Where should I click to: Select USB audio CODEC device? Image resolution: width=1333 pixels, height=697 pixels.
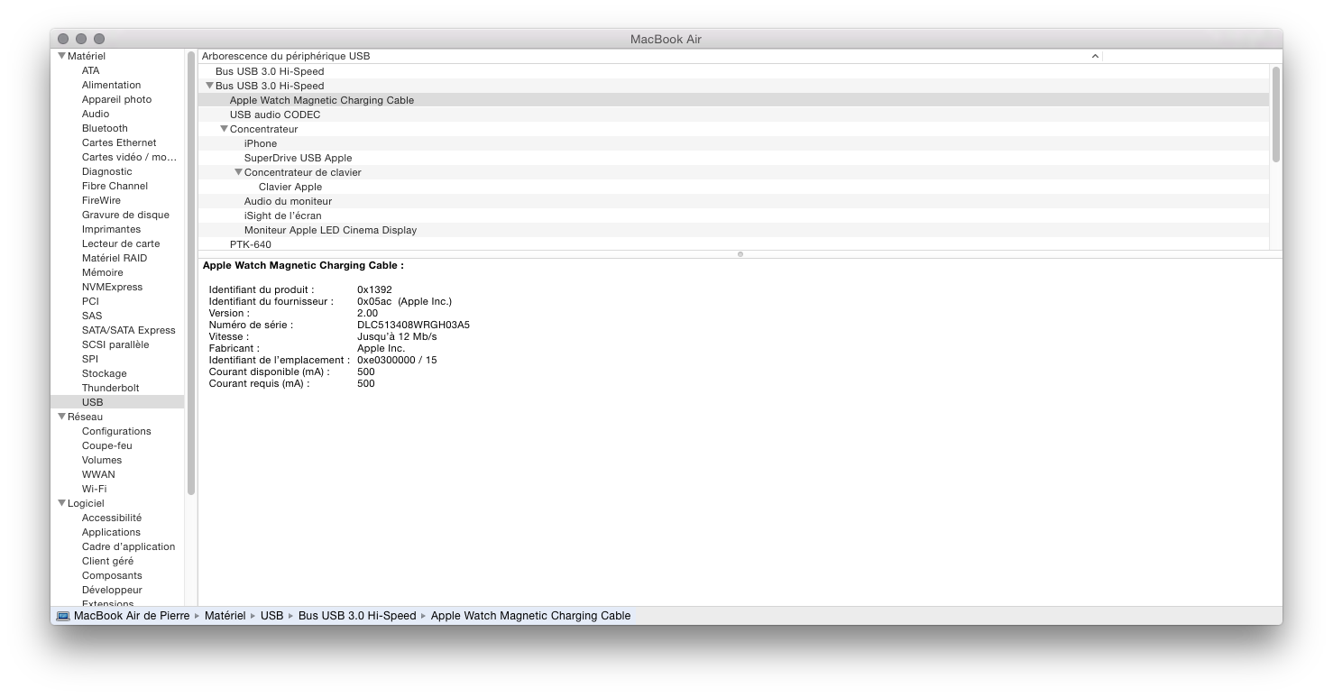733,115
